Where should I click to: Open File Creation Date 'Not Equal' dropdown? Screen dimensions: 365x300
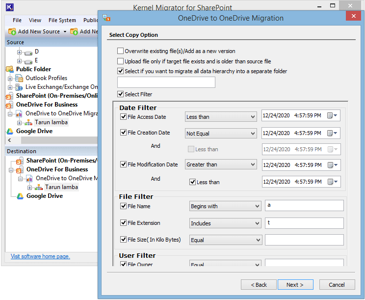pyautogui.click(x=221, y=134)
